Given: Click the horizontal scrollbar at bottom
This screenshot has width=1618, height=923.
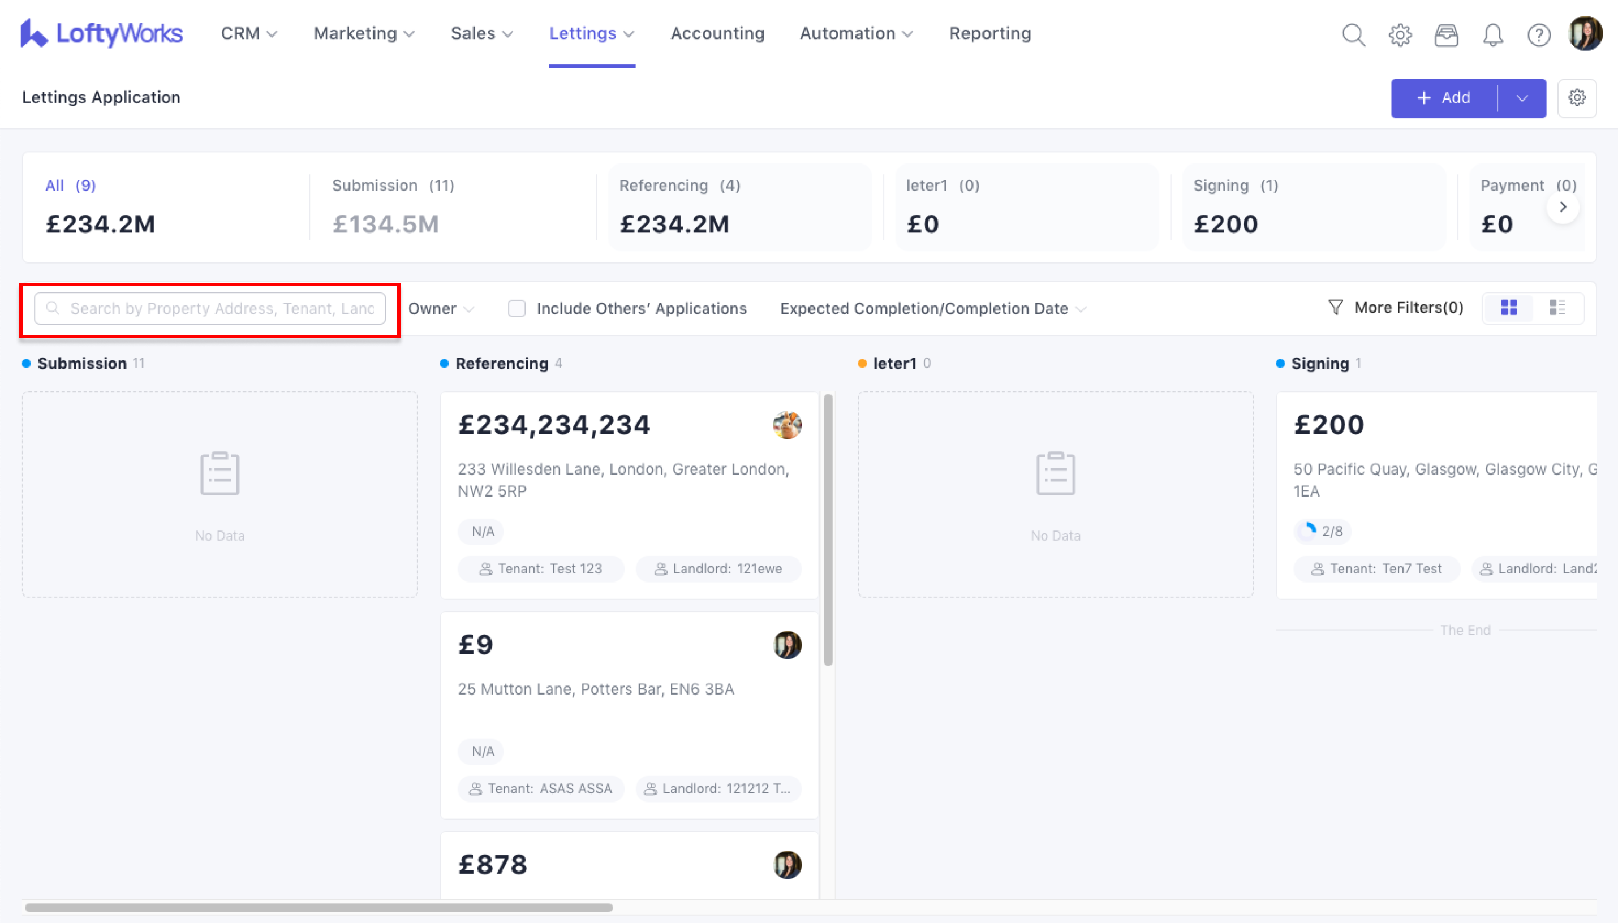Looking at the screenshot, I should [x=319, y=907].
